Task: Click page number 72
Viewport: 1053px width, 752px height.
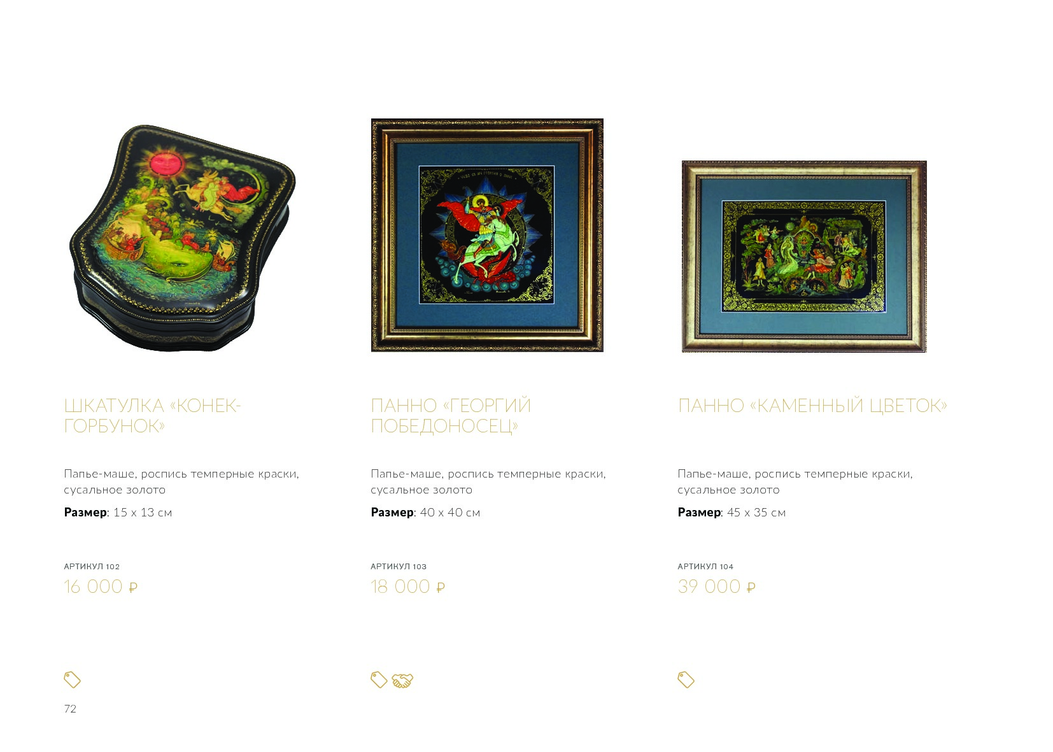Action: (70, 709)
